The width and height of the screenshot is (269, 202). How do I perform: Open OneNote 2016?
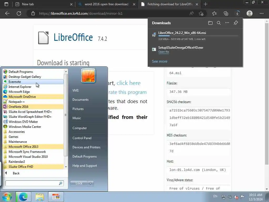pos(33,107)
